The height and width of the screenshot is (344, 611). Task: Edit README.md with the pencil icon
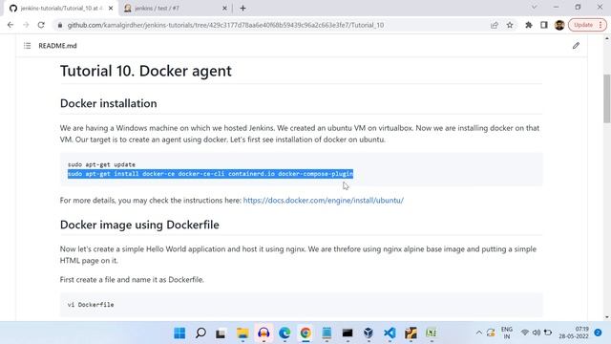[576, 46]
